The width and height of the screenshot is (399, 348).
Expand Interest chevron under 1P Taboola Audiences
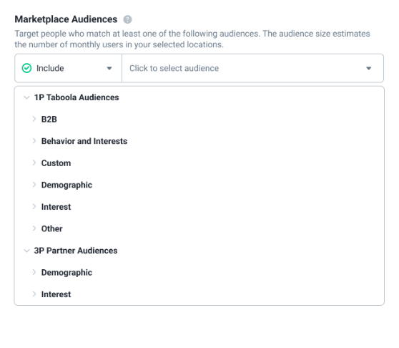(34, 207)
